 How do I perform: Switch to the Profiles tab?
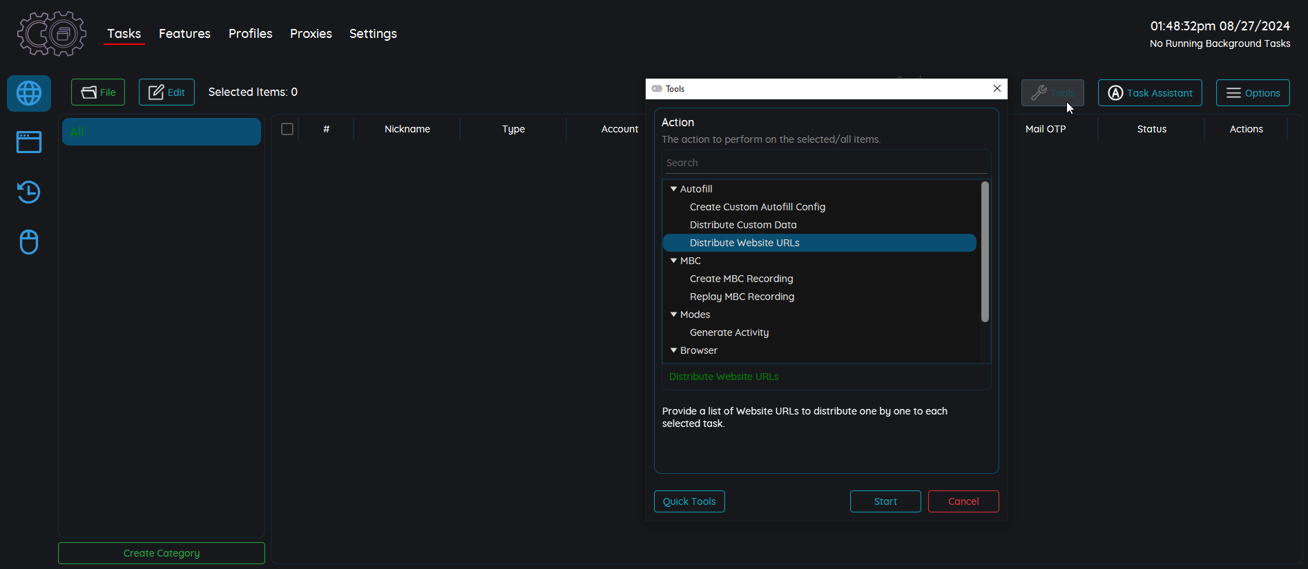pos(250,34)
